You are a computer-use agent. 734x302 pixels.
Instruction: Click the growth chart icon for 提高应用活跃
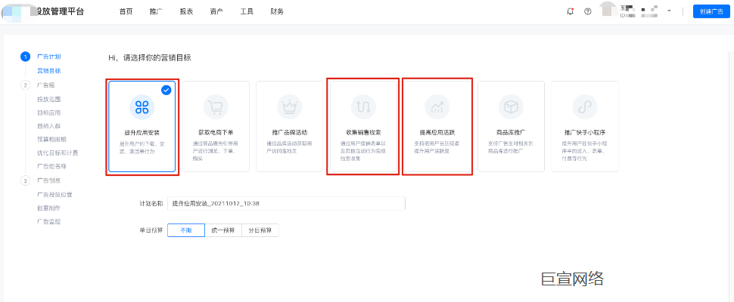click(x=437, y=107)
